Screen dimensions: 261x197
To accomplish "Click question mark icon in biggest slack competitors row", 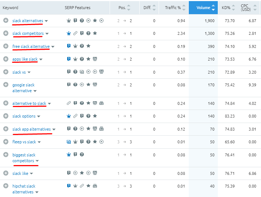I will [82, 155].
